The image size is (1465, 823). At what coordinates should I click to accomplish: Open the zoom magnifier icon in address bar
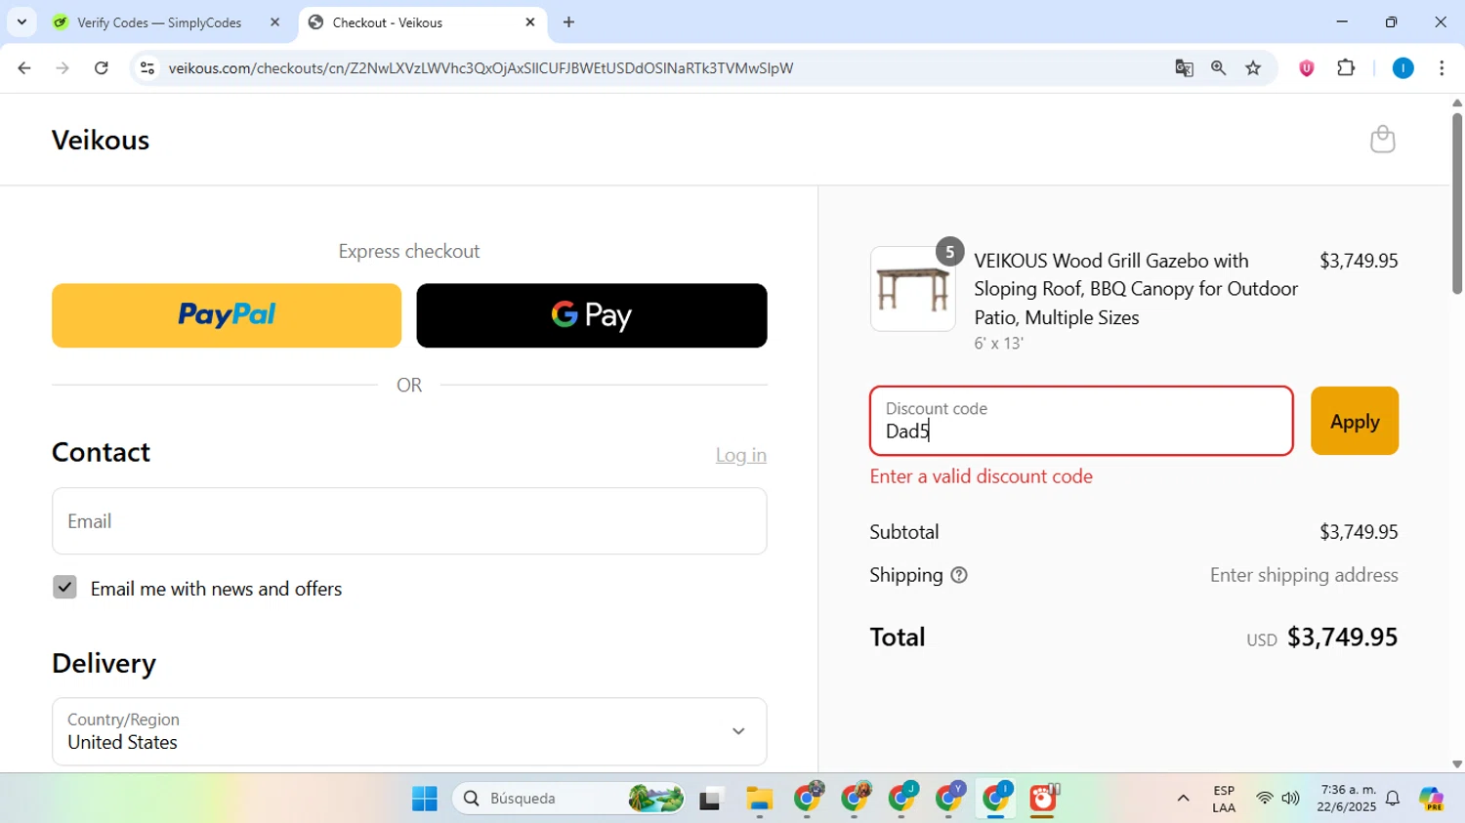pos(1218,68)
